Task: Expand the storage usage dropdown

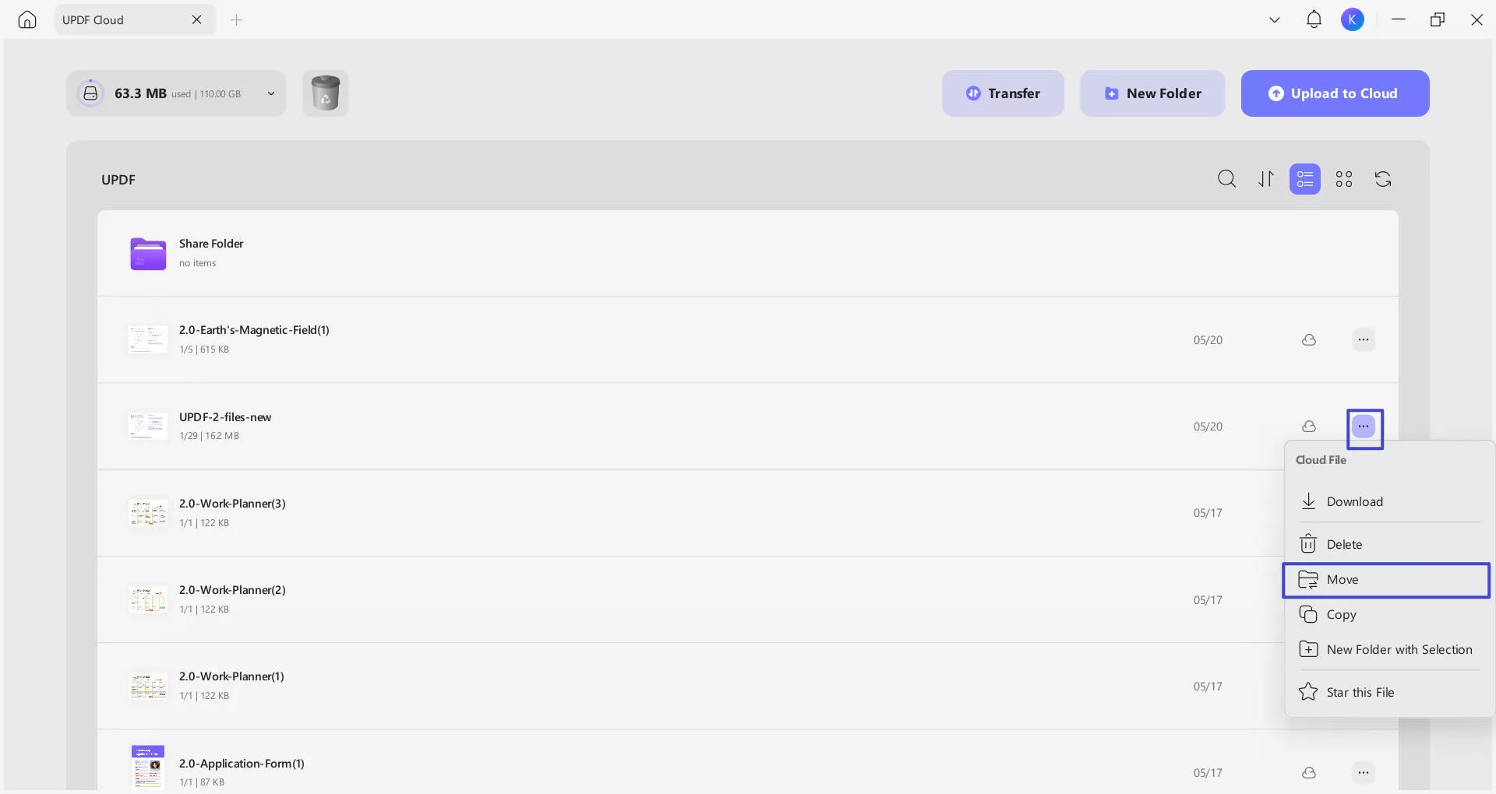Action: (271, 93)
